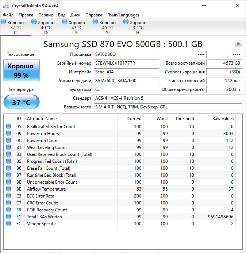Screen dimensions: 246x253
Task: Select the status orb for Power-on Hours
Action: tap(8, 134)
